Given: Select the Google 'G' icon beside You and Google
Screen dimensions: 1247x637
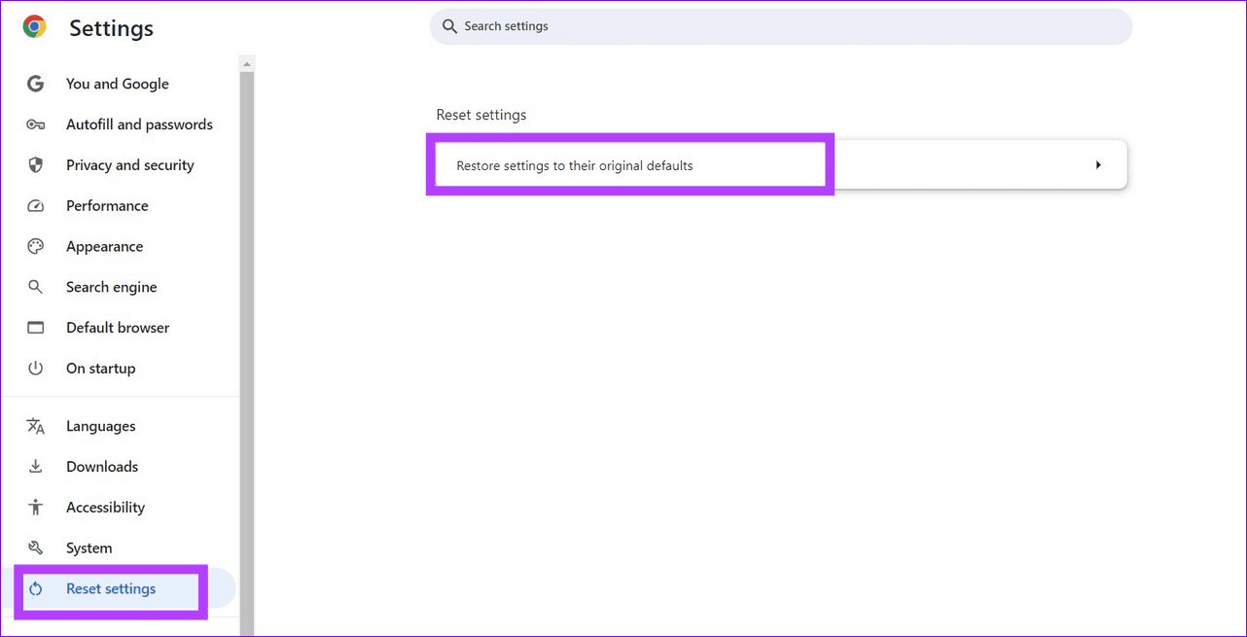Looking at the screenshot, I should pos(35,83).
